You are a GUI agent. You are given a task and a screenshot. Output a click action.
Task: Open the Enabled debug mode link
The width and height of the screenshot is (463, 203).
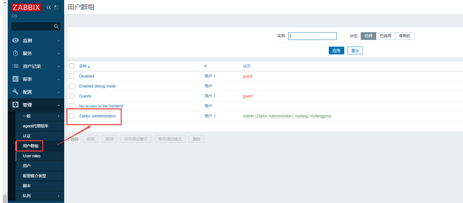pyautogui.click(x=97, y=86)
